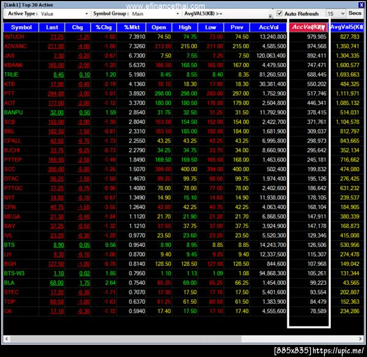Click ADVANC last price 211.00

56,46
